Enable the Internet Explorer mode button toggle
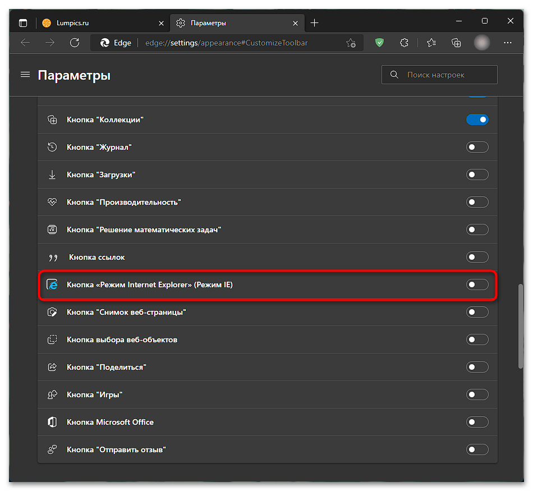The image size is (533, 491). [x=477, y=284]
